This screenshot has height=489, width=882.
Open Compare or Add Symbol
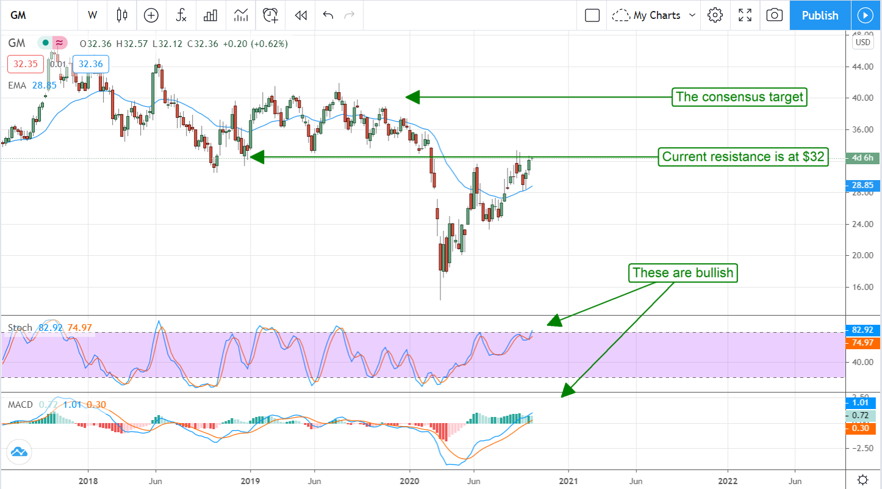(x=151, y=15)
